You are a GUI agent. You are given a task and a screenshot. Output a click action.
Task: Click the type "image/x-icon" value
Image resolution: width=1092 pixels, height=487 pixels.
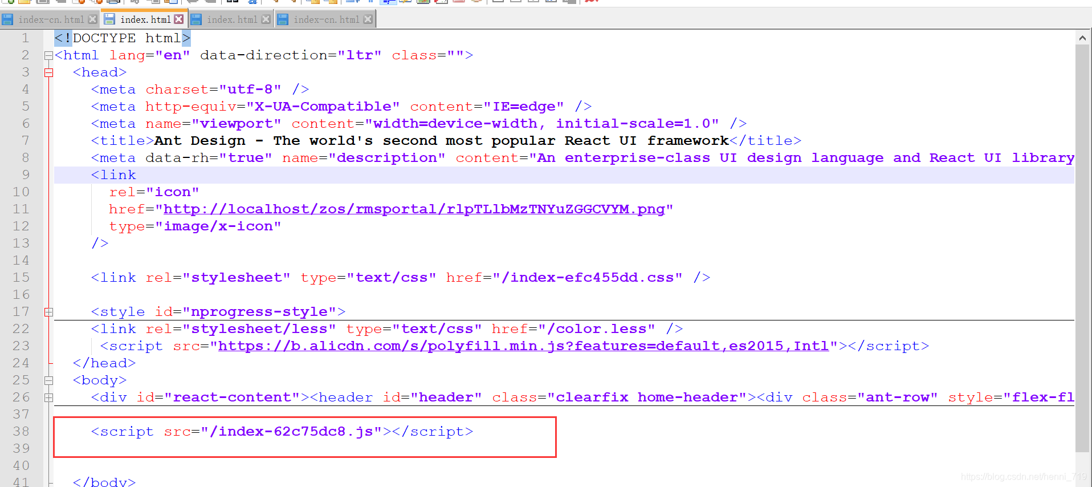point(218,226)
